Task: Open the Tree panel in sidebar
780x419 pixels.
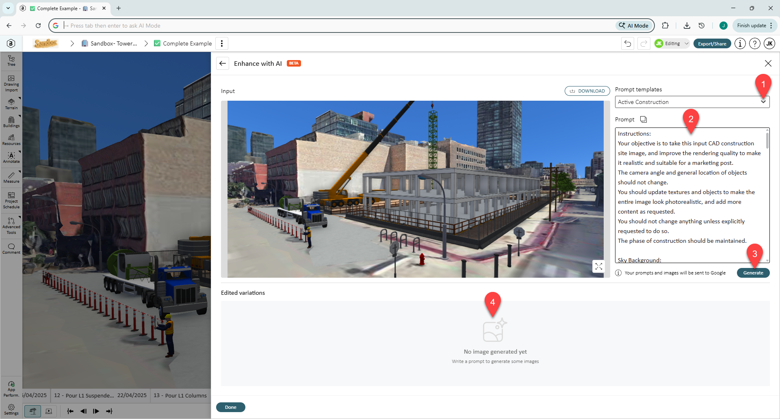Action: pyautogui.click(x=11, y=61)
